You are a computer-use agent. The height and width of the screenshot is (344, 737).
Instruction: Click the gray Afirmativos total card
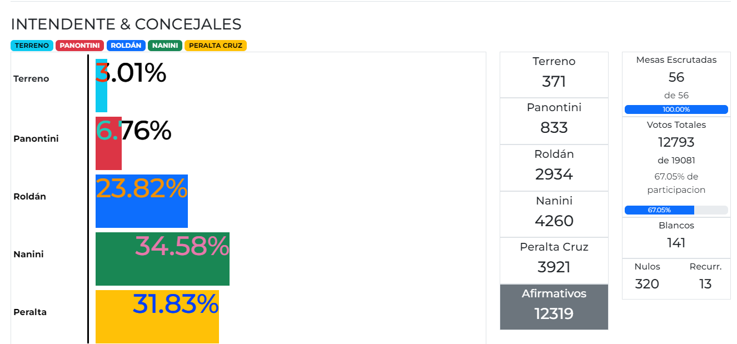click(x=554, y=307)
